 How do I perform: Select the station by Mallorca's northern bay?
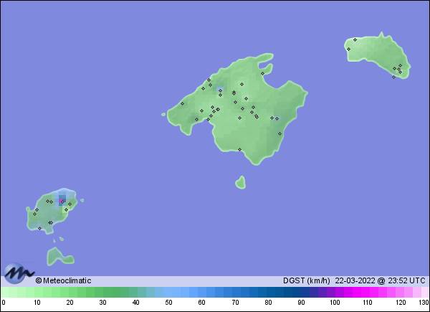tap(262, 73)
